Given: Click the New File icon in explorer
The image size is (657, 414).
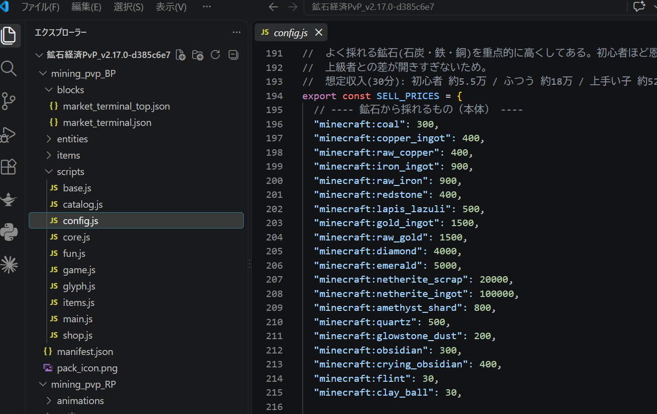Looking at the screenshot, I should 181,55.
